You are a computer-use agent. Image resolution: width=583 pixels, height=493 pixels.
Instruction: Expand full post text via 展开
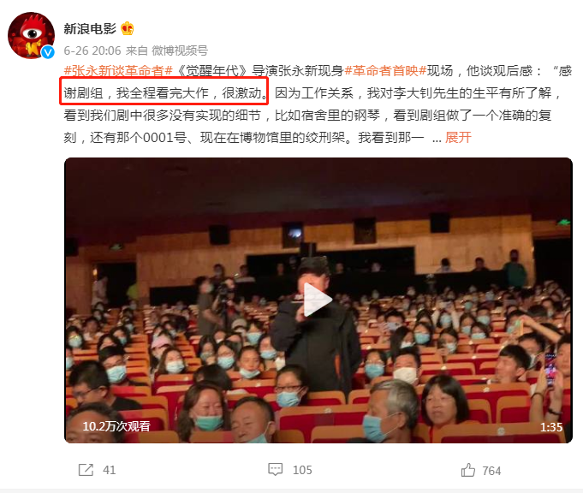tap(458, 138)
